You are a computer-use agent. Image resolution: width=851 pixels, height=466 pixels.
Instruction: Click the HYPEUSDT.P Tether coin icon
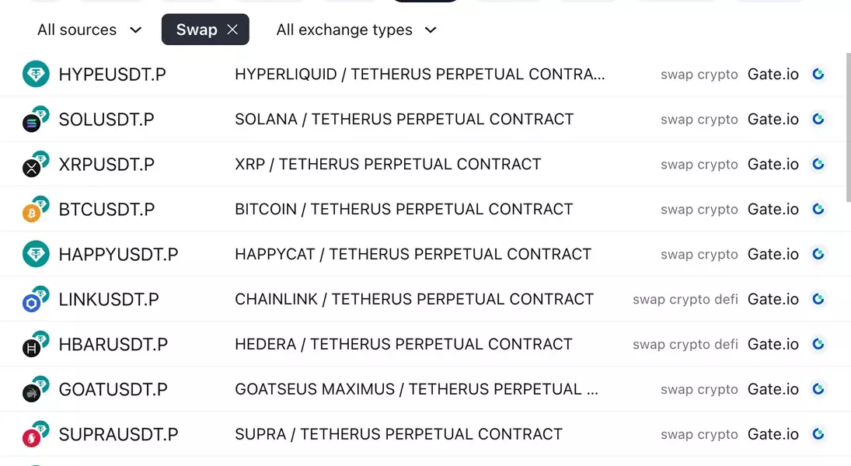coord(36,75)
